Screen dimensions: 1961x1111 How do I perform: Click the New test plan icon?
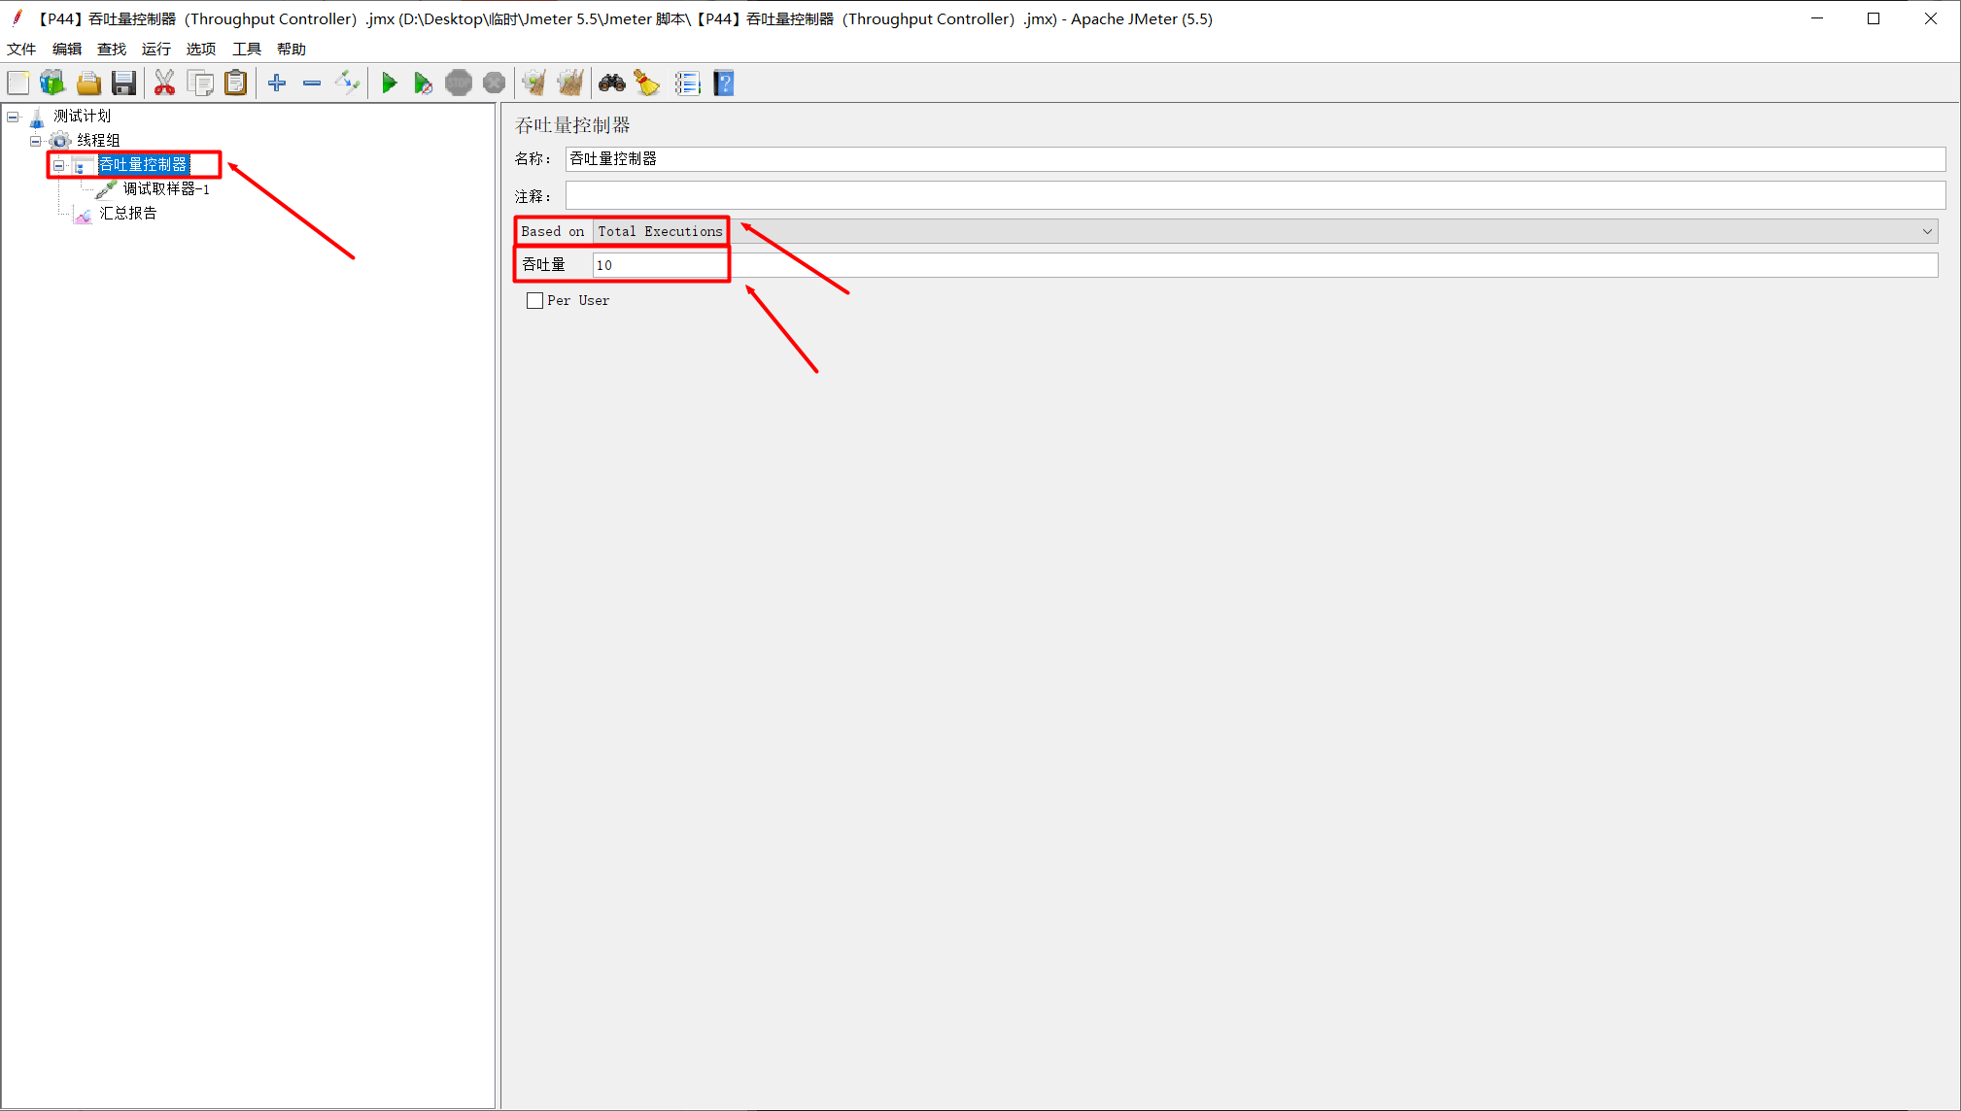[18, 84]
